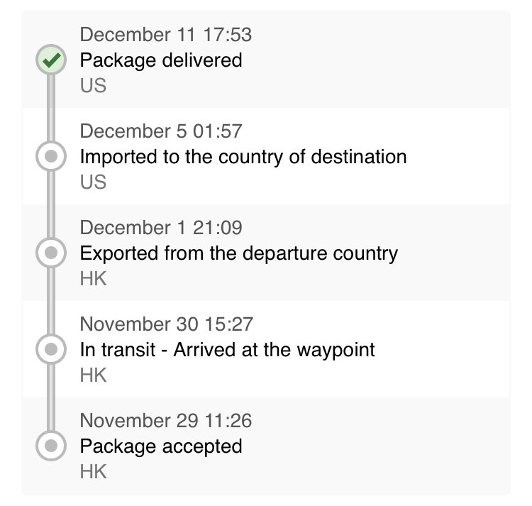This screenshot has height=506, width=532.
Task: Click the Exported from departure country marker
Action: pyautogui.click(x=51, y=253)
